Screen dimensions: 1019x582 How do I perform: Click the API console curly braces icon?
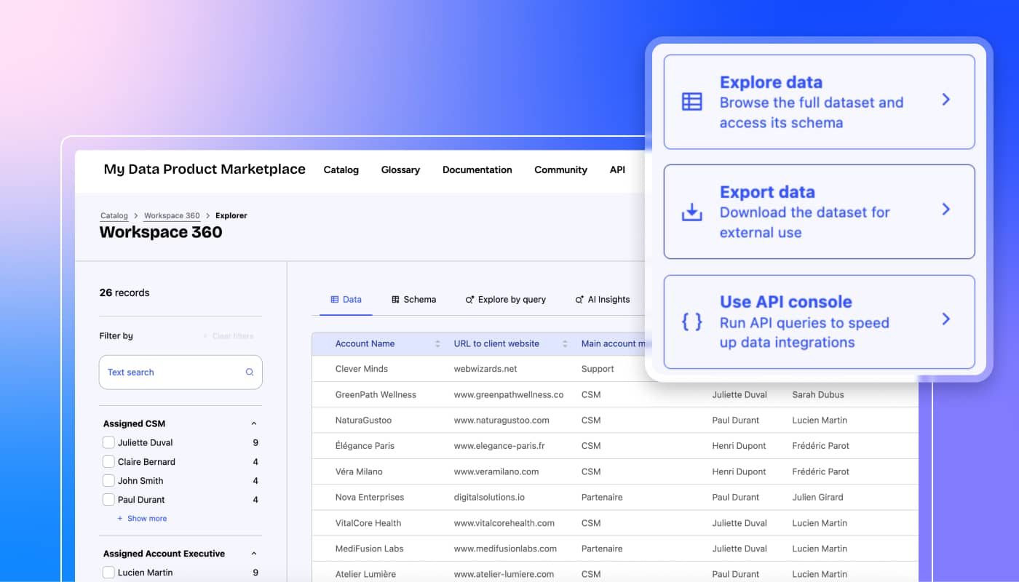coord(691,322)
